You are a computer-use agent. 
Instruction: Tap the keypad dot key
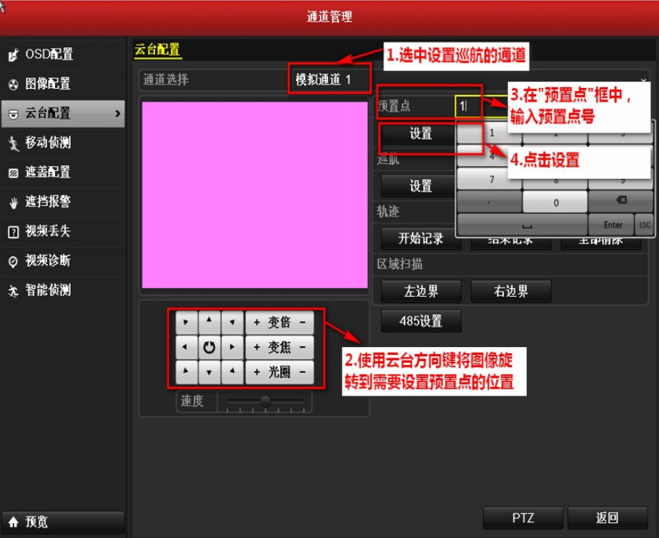coord(490,202)
